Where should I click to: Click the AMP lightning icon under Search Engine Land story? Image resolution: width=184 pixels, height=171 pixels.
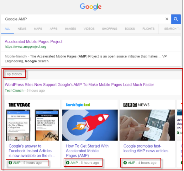coord(68,163)
